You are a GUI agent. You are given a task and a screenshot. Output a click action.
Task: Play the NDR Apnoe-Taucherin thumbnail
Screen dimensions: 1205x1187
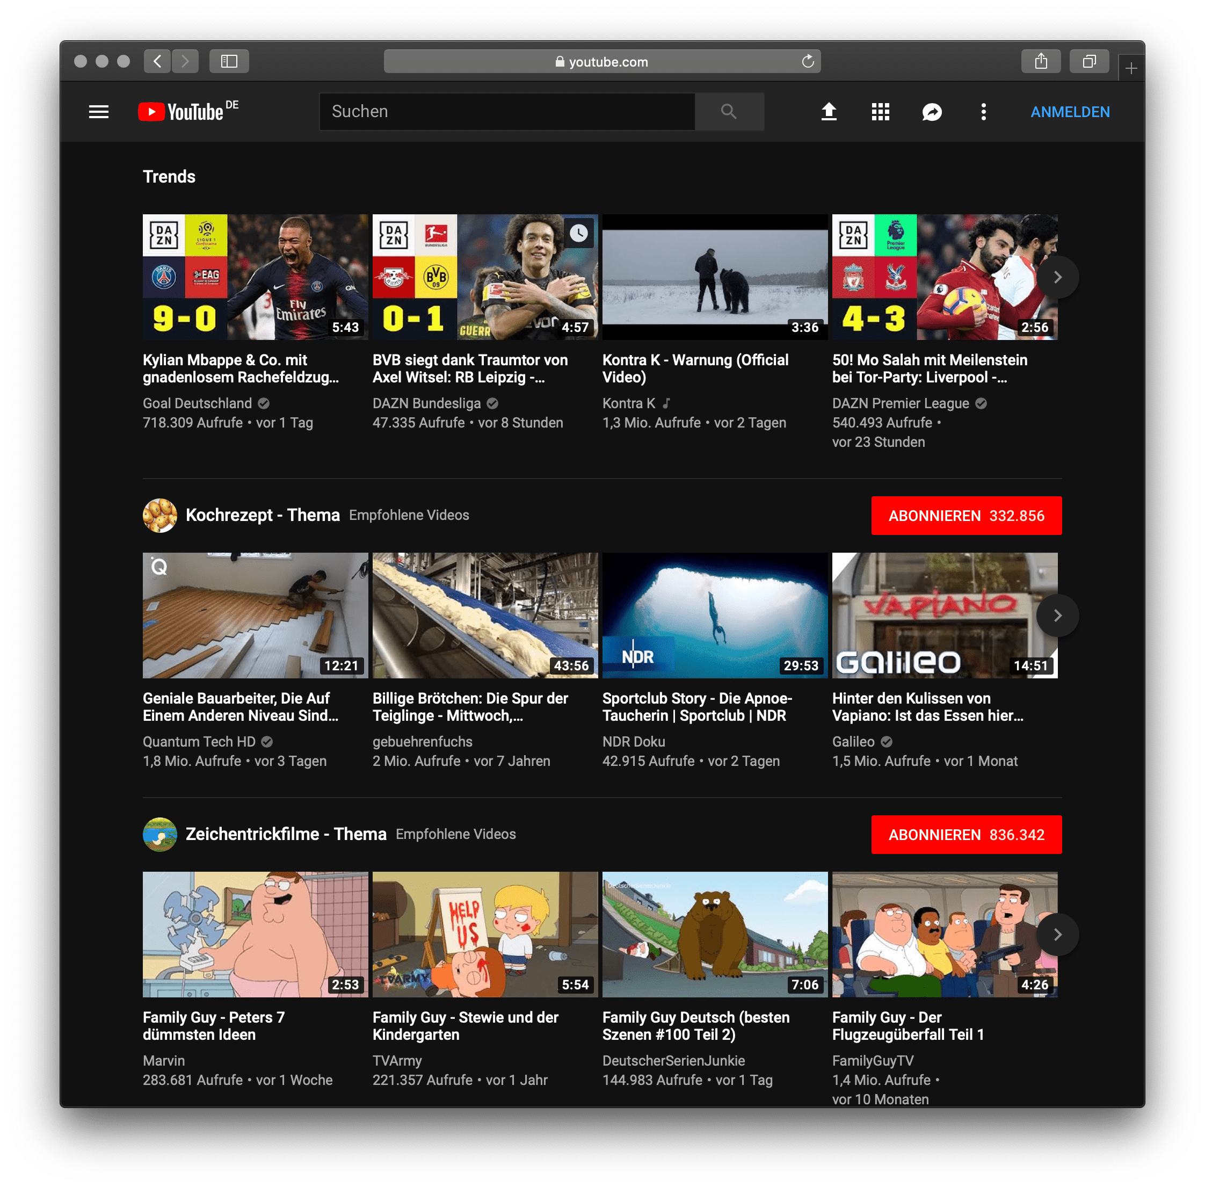tap(714, 616)
